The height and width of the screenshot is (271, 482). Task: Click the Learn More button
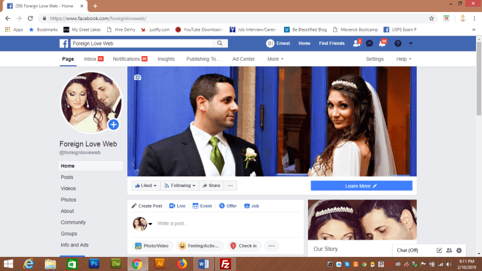361,186
